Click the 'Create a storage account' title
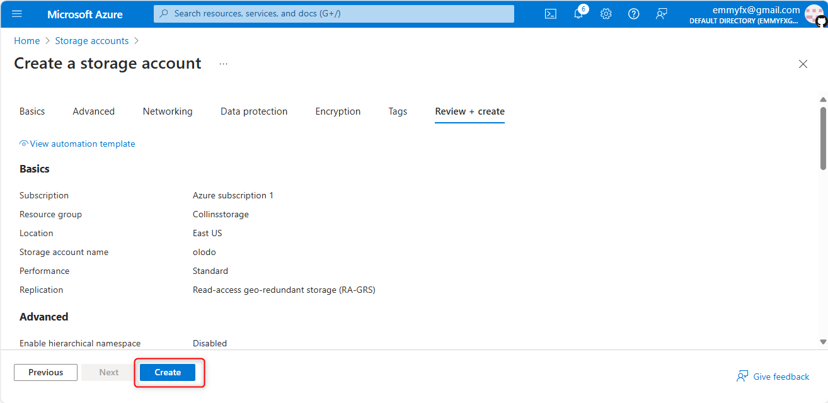Viewport: 828px width, 403px height. coord(108,64)
